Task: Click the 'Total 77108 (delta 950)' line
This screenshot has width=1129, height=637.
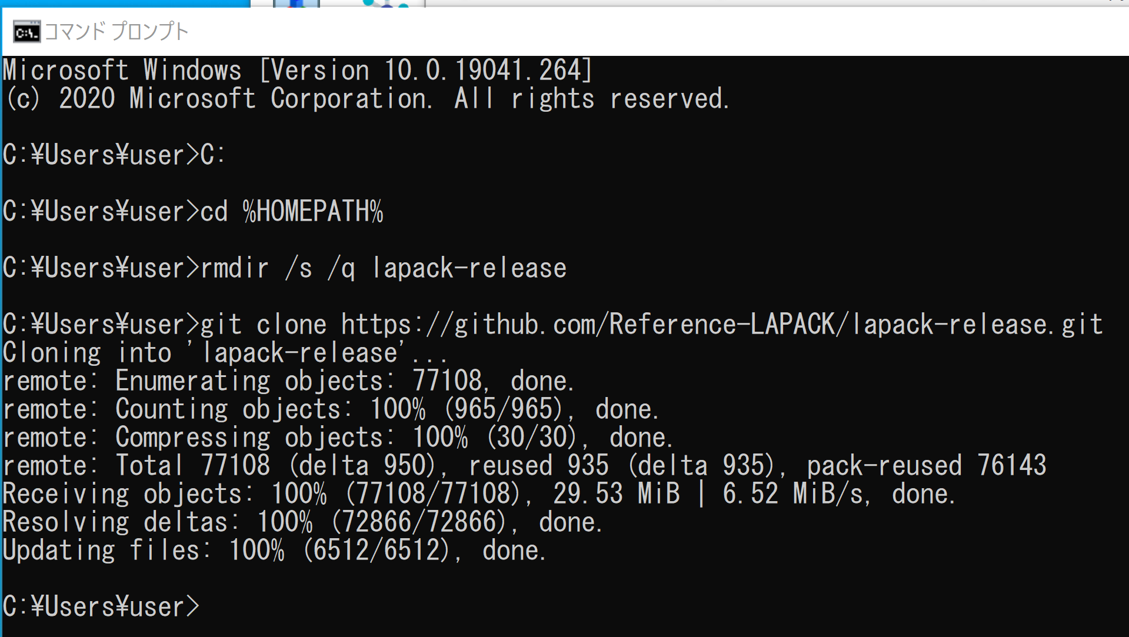Action: click(x=525, y=466)
